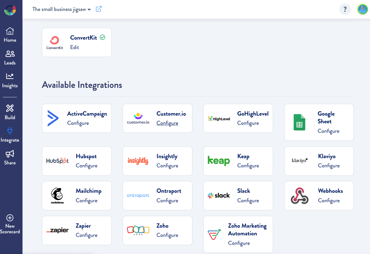Configure the Slack integration
Image resolution: width=370 pixels, height=254 pixels.
[x=248, y=200]
